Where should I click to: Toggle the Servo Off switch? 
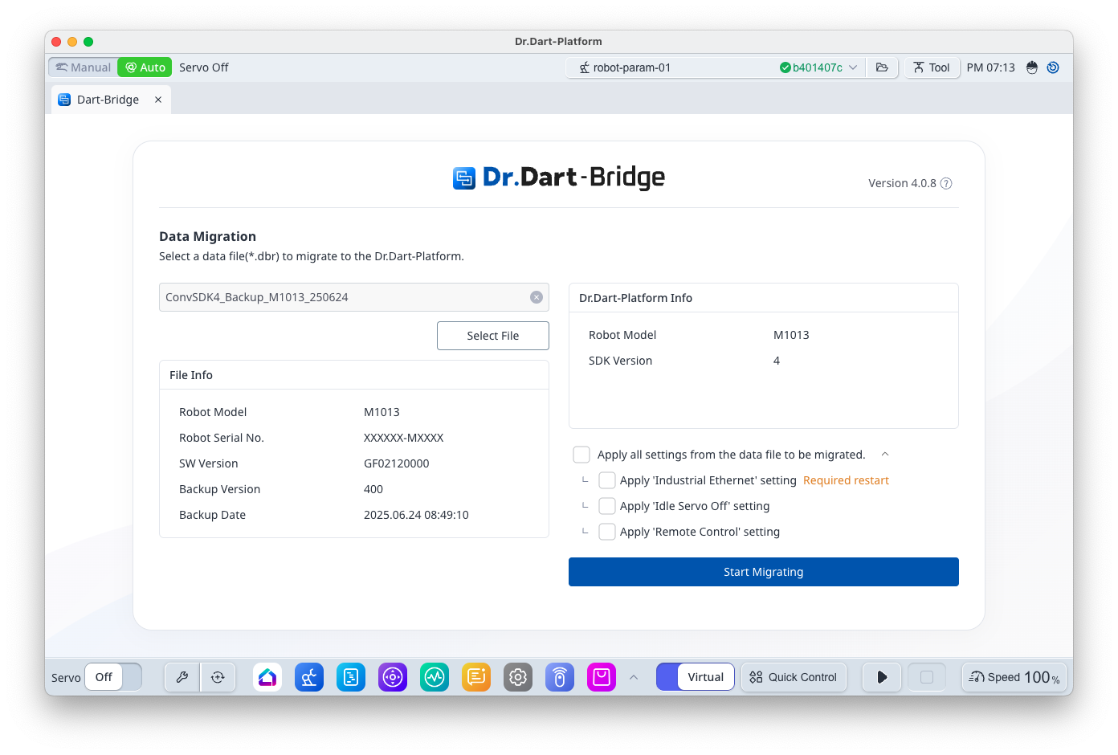tap(113, 677)
